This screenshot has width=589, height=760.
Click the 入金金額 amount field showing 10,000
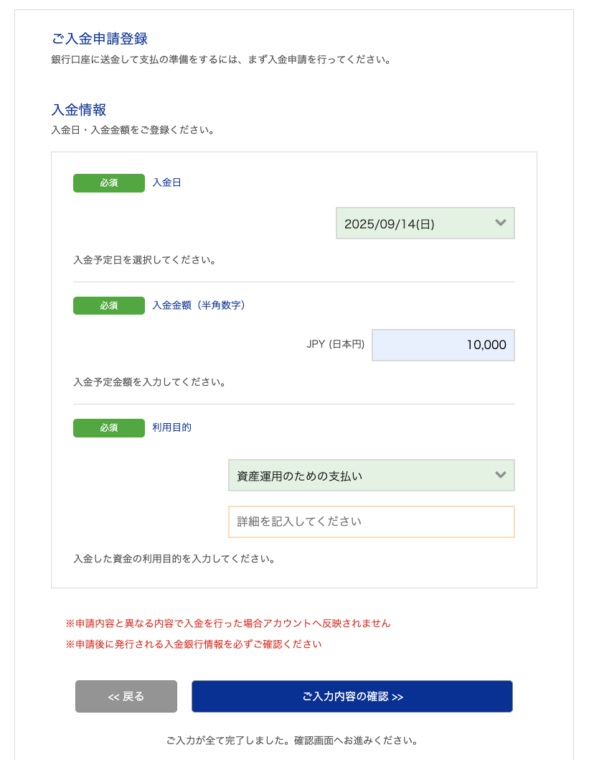pos(443,345)
